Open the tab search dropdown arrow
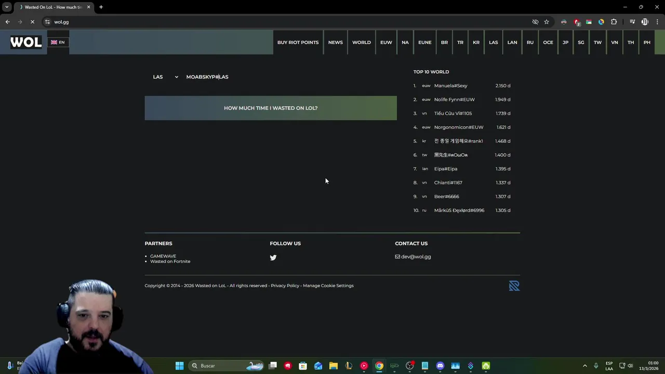The width and height of the screenshot is (665, 374). pos(7,7)
